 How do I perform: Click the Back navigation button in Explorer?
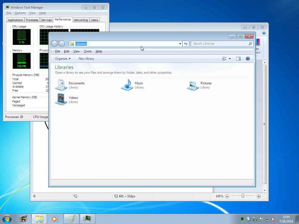point(54,44)
